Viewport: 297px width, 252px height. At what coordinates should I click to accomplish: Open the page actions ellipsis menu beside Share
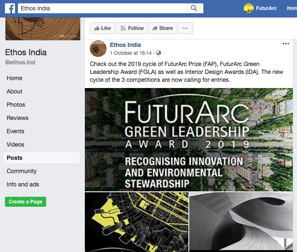point(185,28)
